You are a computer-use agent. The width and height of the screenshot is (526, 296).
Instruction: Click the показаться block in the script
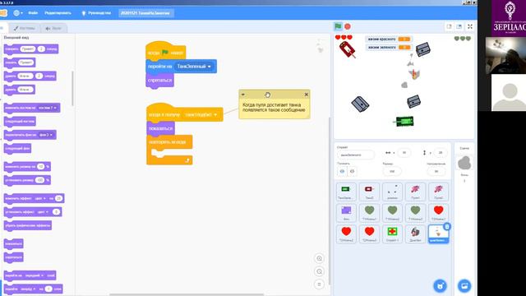pyautogui.click(x=160, y=128)
